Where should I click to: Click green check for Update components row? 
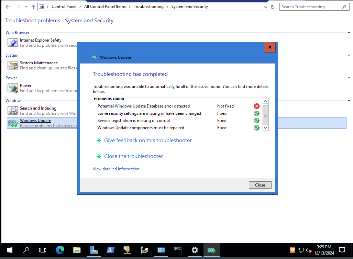coord(257,128)
